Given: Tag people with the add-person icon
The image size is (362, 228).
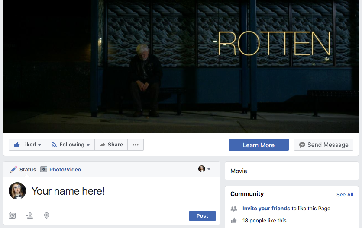Looking at the screenshot, I should (x=29, y=216).
